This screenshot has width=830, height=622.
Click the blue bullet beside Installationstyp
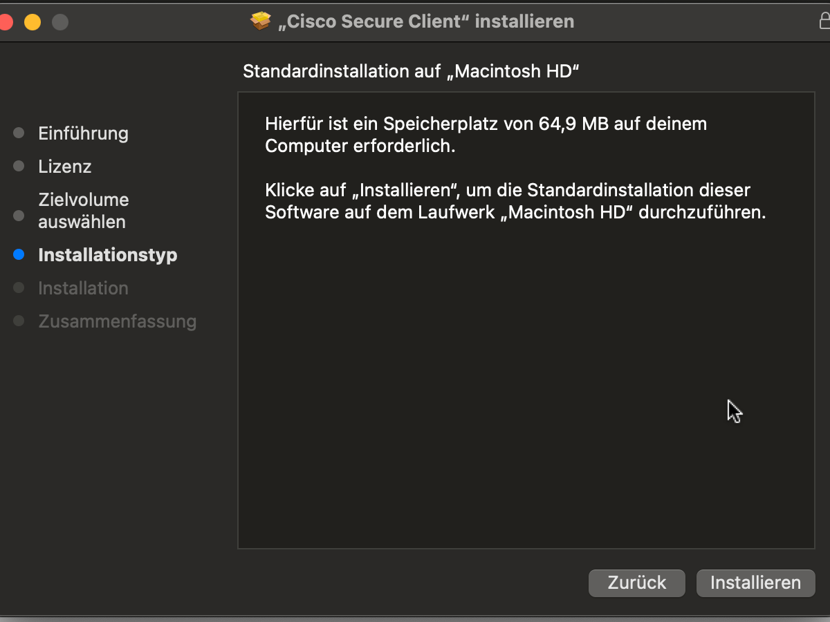click(x=19, y=255)
